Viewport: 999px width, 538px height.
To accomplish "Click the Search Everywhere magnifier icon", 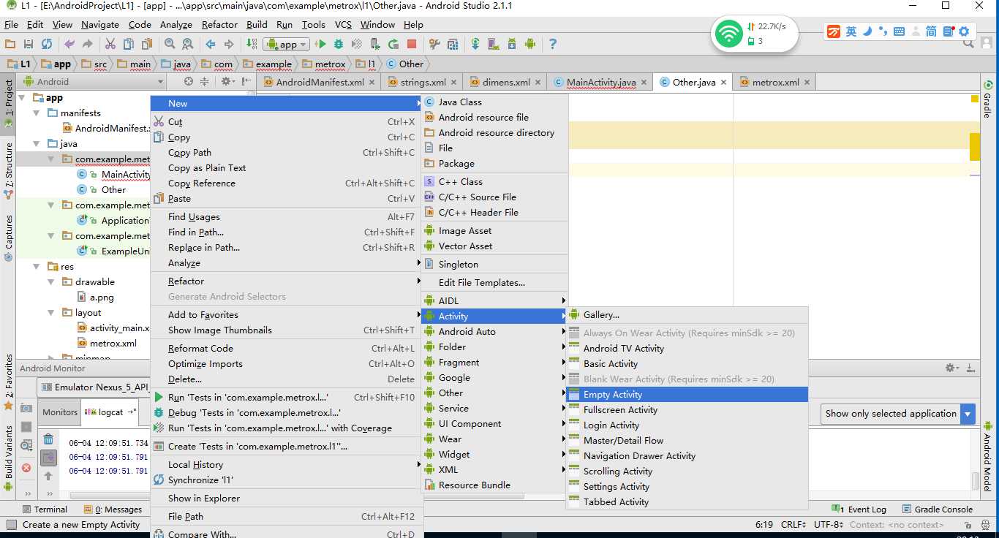I will pyautogui.click(x=968, y=44).
